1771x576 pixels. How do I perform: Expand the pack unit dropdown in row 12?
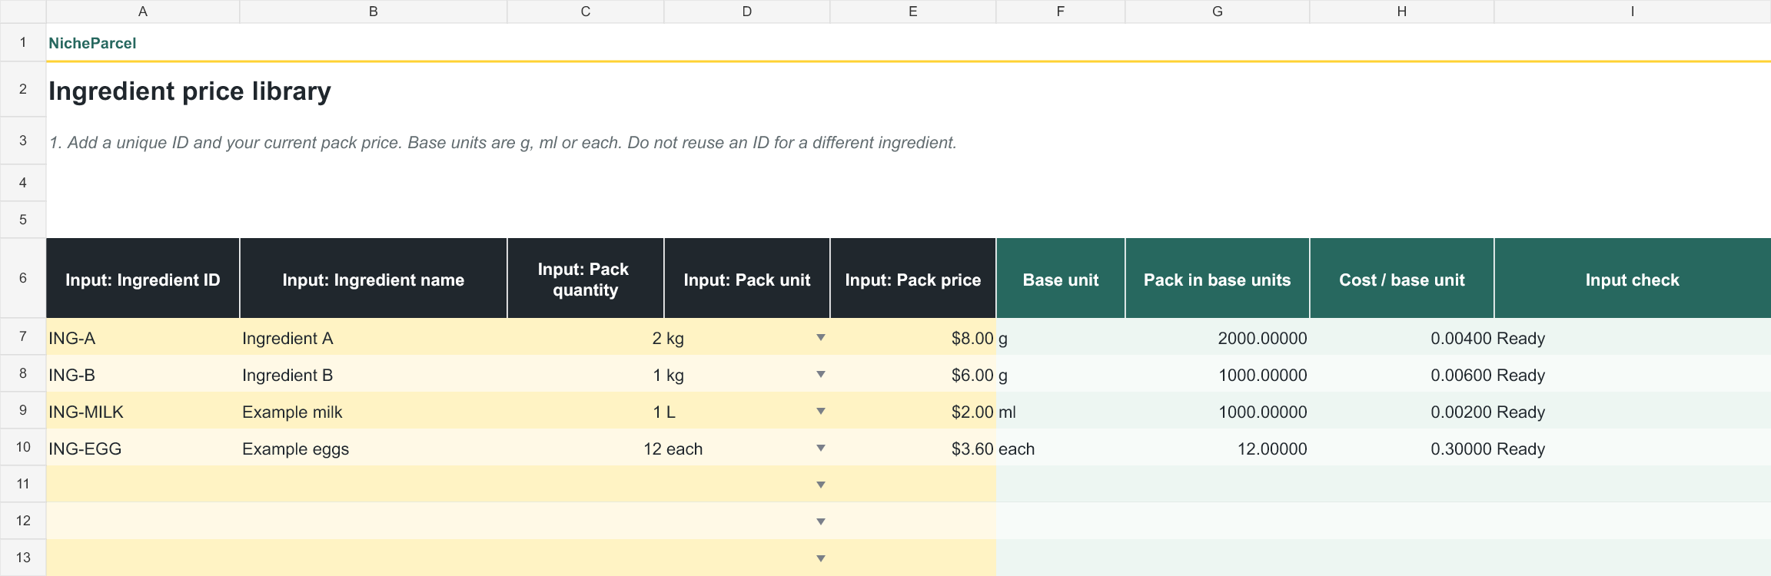821,521
